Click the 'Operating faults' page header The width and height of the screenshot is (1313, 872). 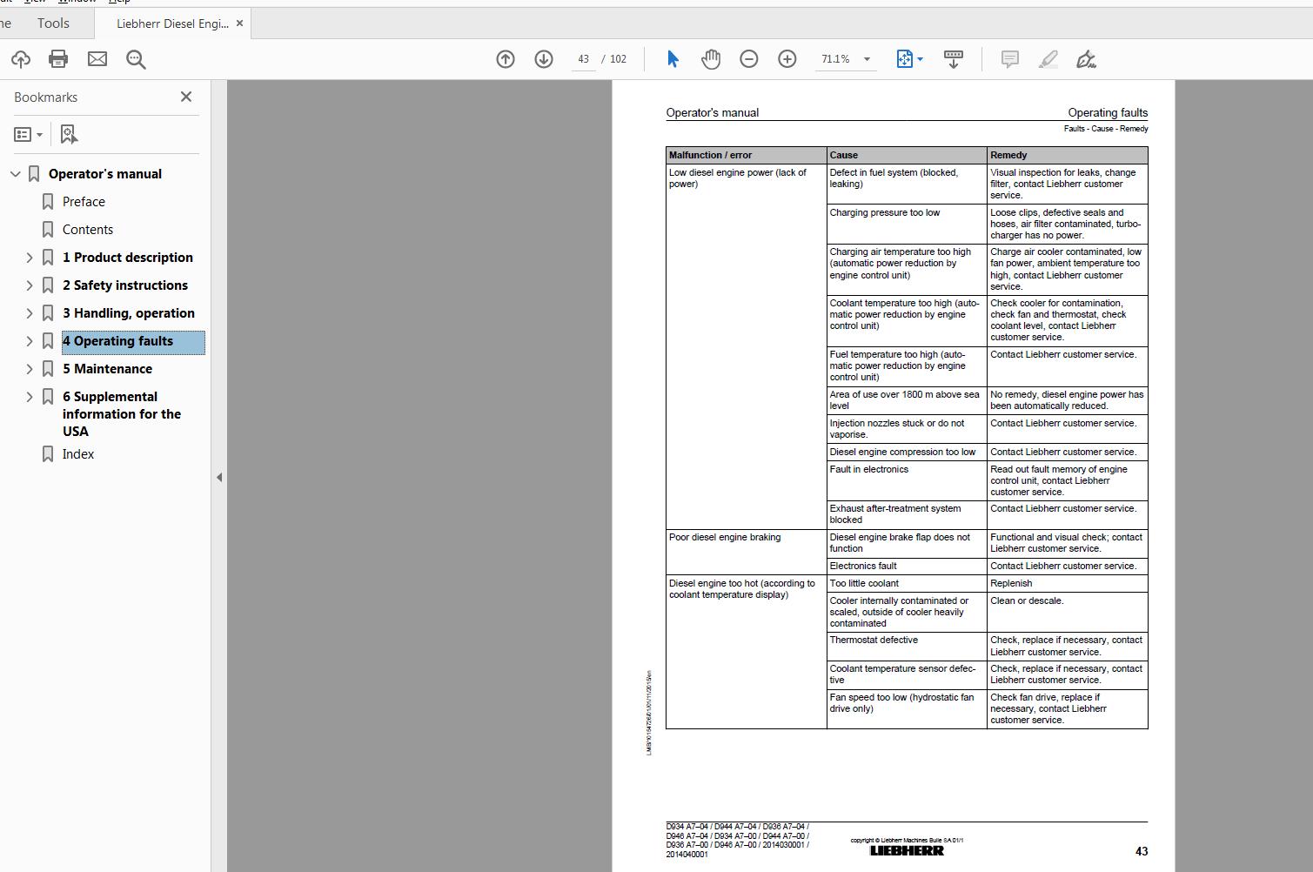click(x=1108, y=112)
